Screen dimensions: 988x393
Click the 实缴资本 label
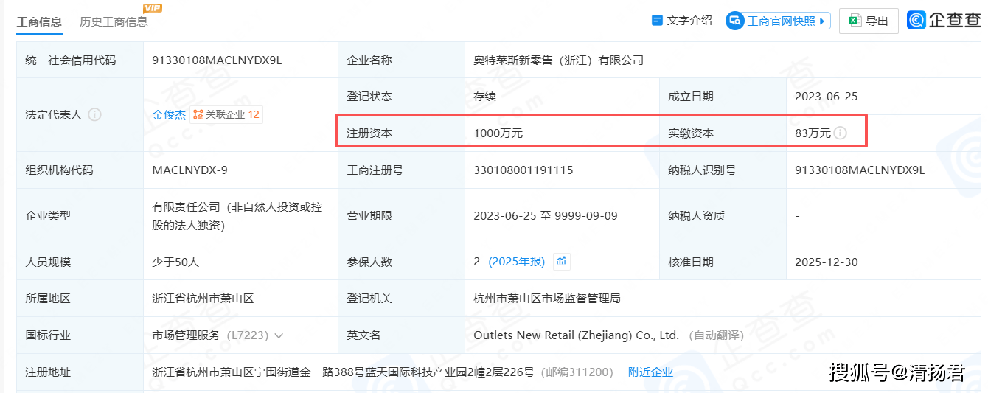691,133
